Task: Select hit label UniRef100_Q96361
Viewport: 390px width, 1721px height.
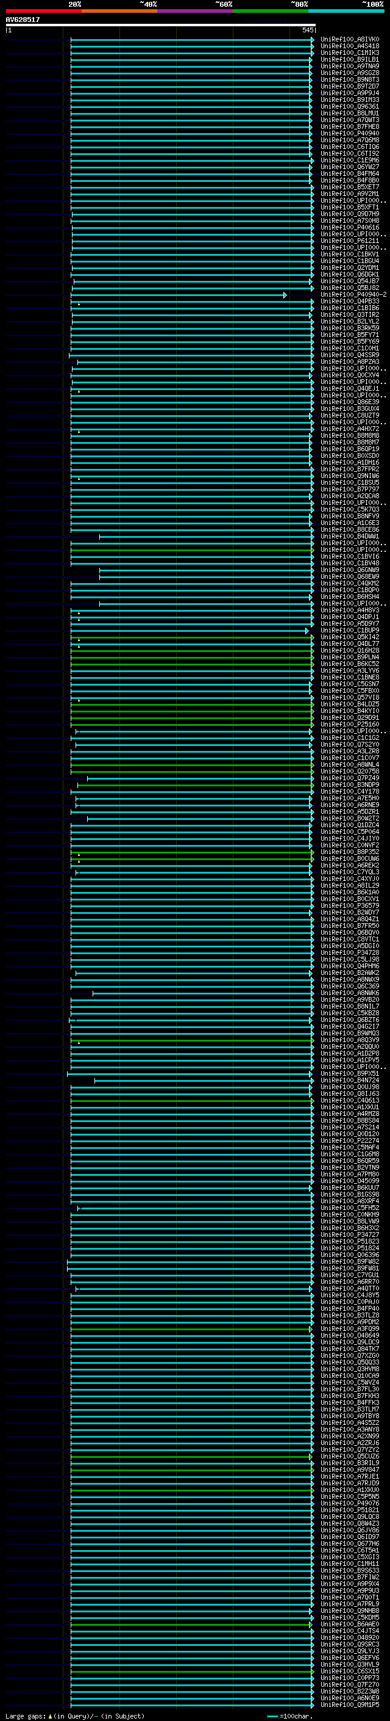Action: pyautogui.click(x=350, y=107)
